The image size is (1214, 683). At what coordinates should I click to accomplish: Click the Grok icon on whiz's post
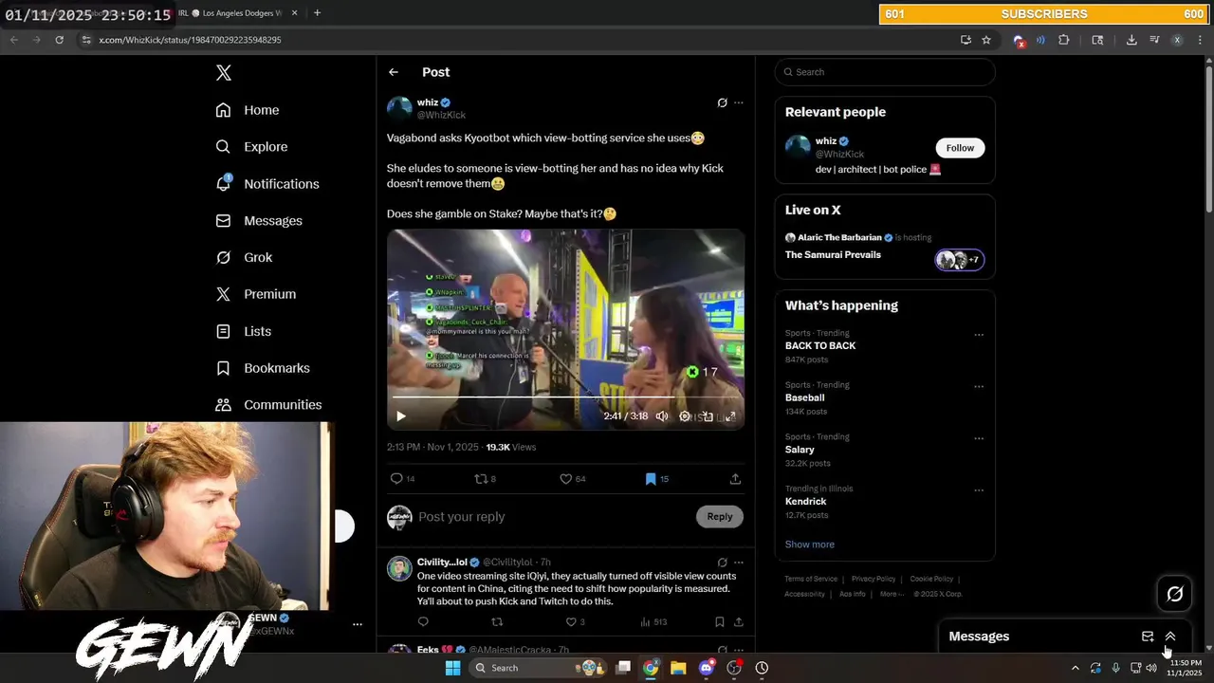coord(722,102)
